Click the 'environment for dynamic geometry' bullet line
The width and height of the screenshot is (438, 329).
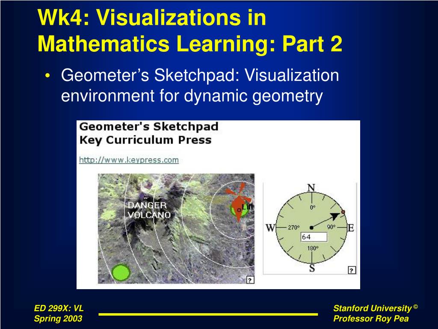click(x=192, y=96)
